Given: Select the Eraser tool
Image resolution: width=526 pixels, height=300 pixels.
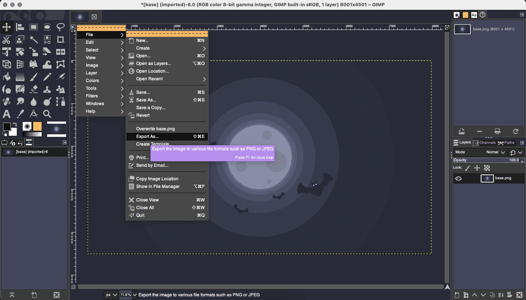Looking at the screenshot, I should pyautogui.click(x=34, y=89).
